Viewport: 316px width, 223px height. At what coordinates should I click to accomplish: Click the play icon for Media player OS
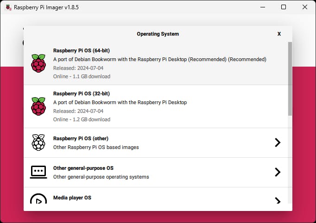(x=38, y=199)
